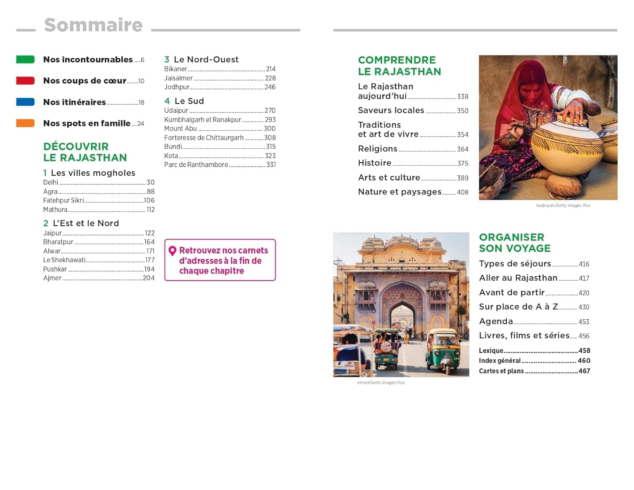Image resolution: width=634 pixels, height=490 pixels.
Task: Click the red Nos coups de cœur marker
Action: (25, 81)
